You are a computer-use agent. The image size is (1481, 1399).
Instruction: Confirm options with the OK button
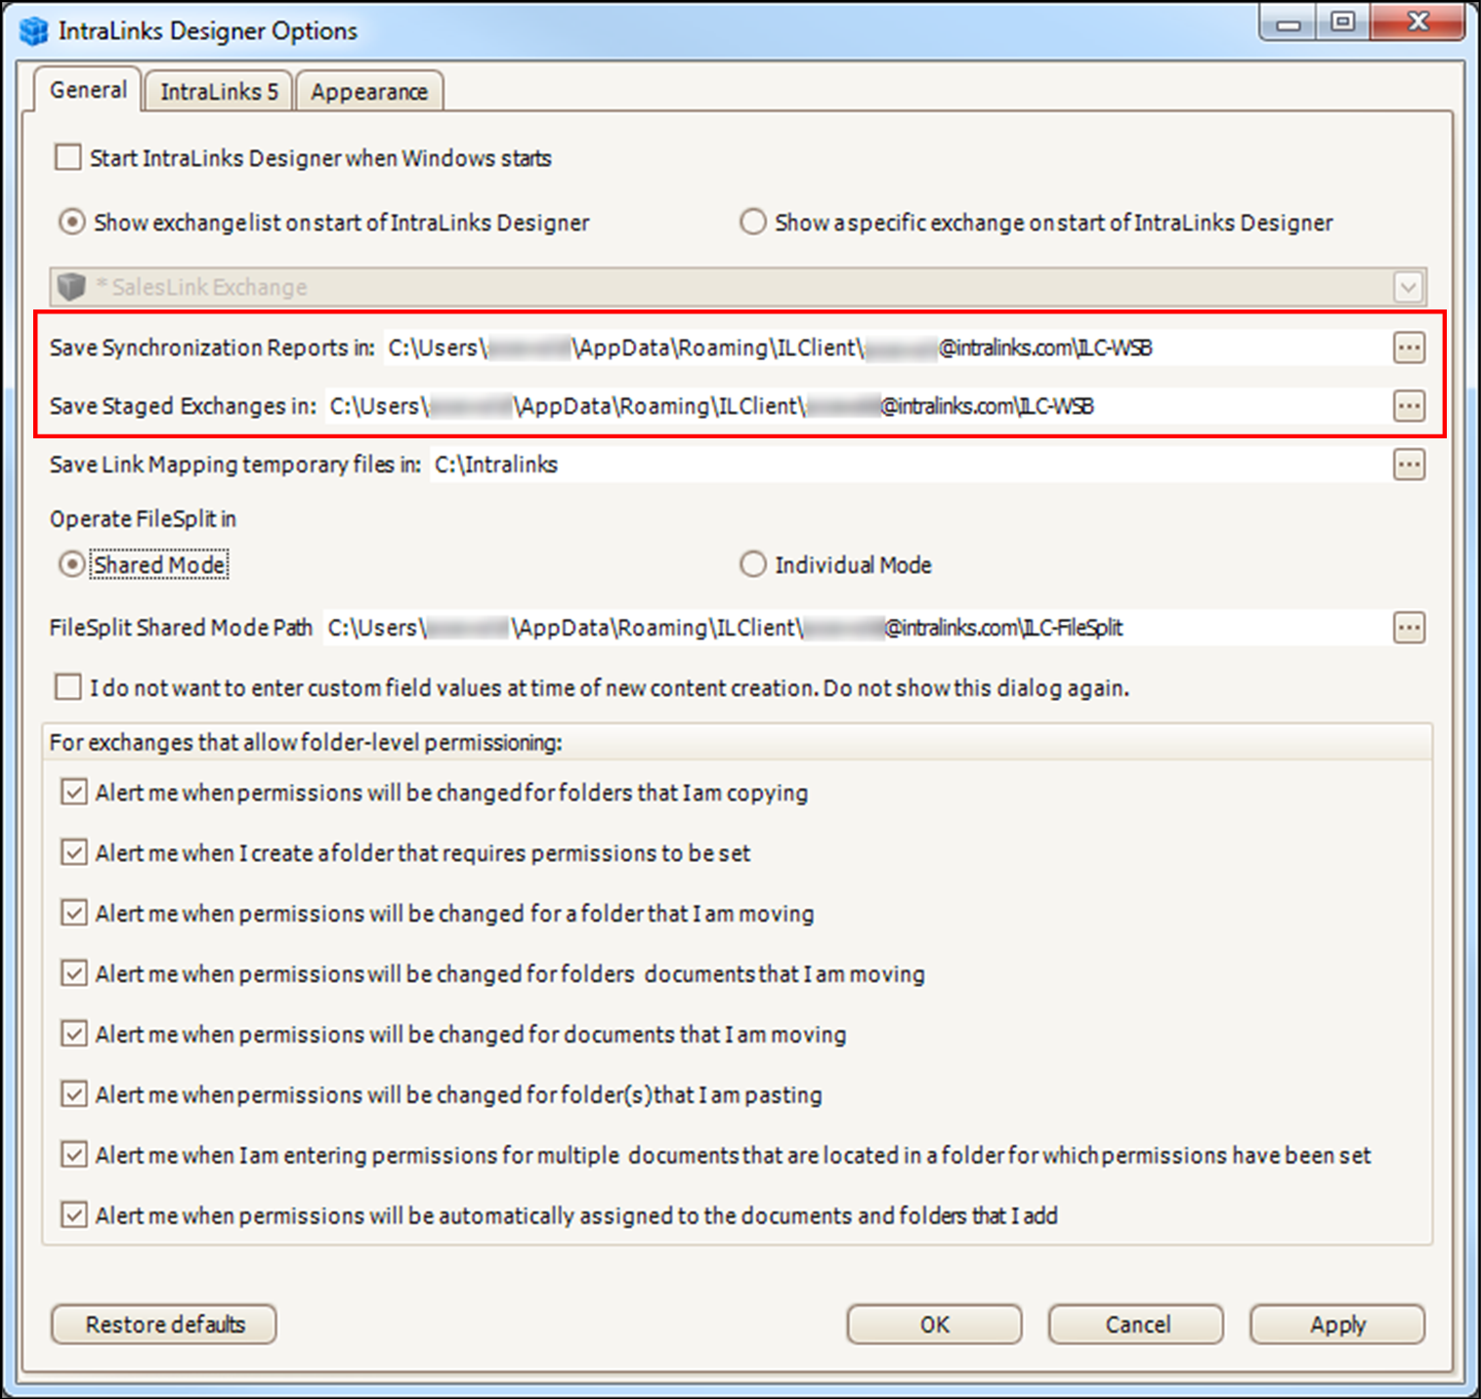click(x=935, y=1325)
